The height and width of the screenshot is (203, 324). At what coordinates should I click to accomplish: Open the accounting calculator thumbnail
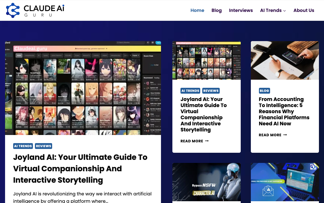point(285,60)
